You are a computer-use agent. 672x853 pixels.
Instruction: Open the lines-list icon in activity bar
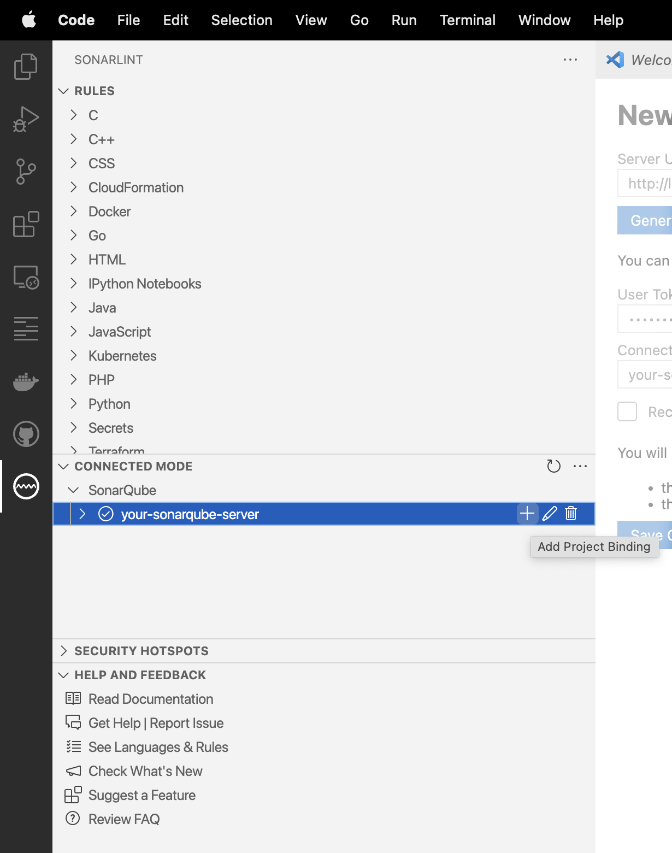26,329
